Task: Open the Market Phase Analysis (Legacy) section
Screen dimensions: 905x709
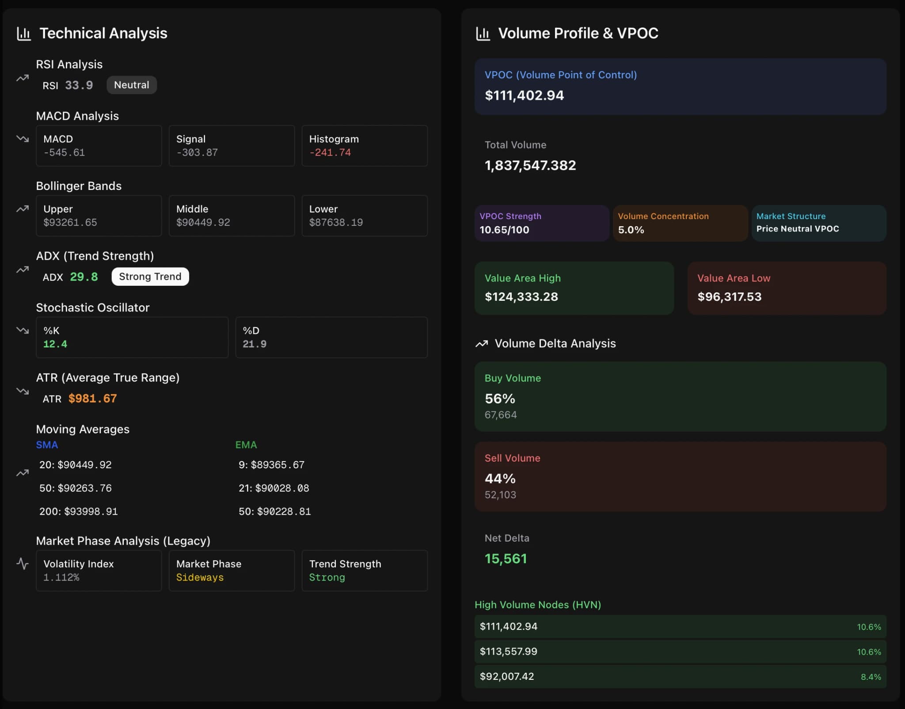Action: pos(124,541)
